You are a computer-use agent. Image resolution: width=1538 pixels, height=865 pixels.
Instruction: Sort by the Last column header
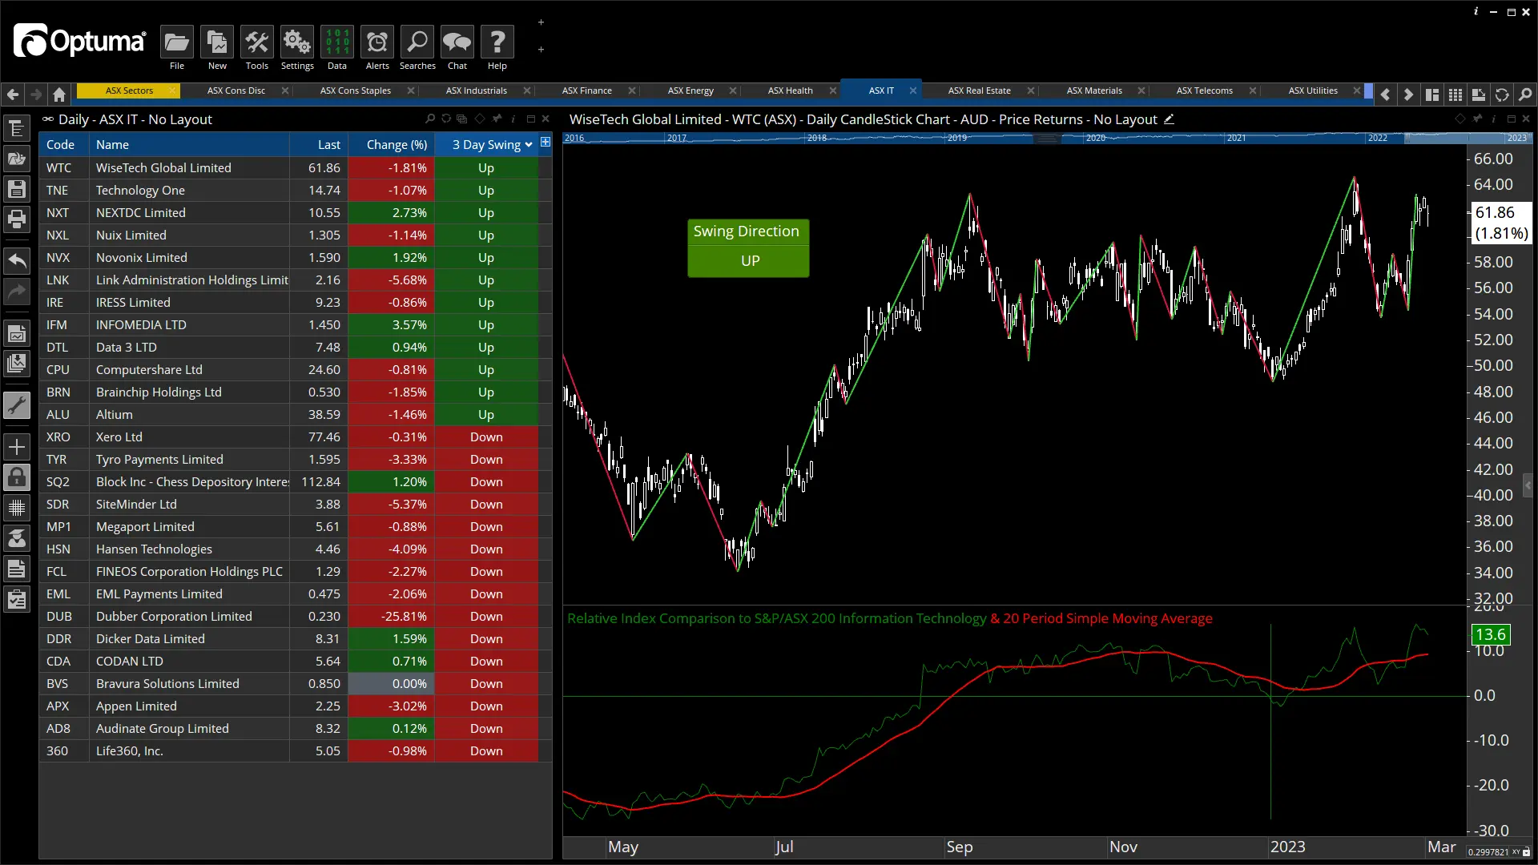[x=319, y=145]
